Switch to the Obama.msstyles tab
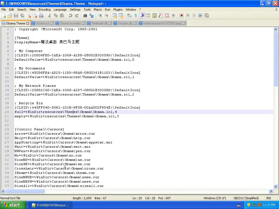This screenshot has height=209, width=279. (70, 23)
